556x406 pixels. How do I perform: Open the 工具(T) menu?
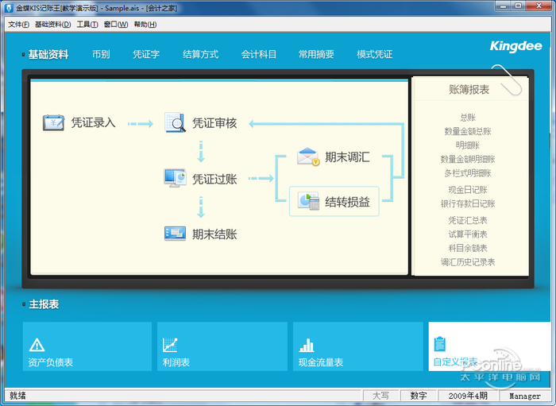point(87,25)
